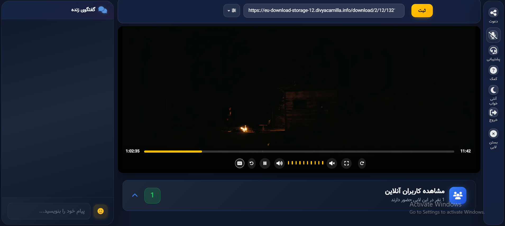Screen dimensions: 505x226
Task: Seek on the video progress bar
Action: click(x=299, y=152)
